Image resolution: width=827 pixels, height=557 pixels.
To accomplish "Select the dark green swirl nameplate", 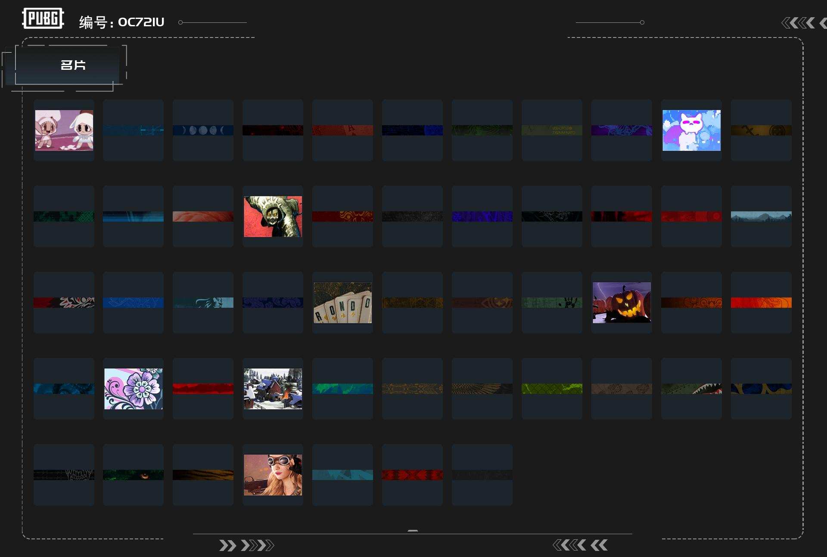I will (482, 130).
